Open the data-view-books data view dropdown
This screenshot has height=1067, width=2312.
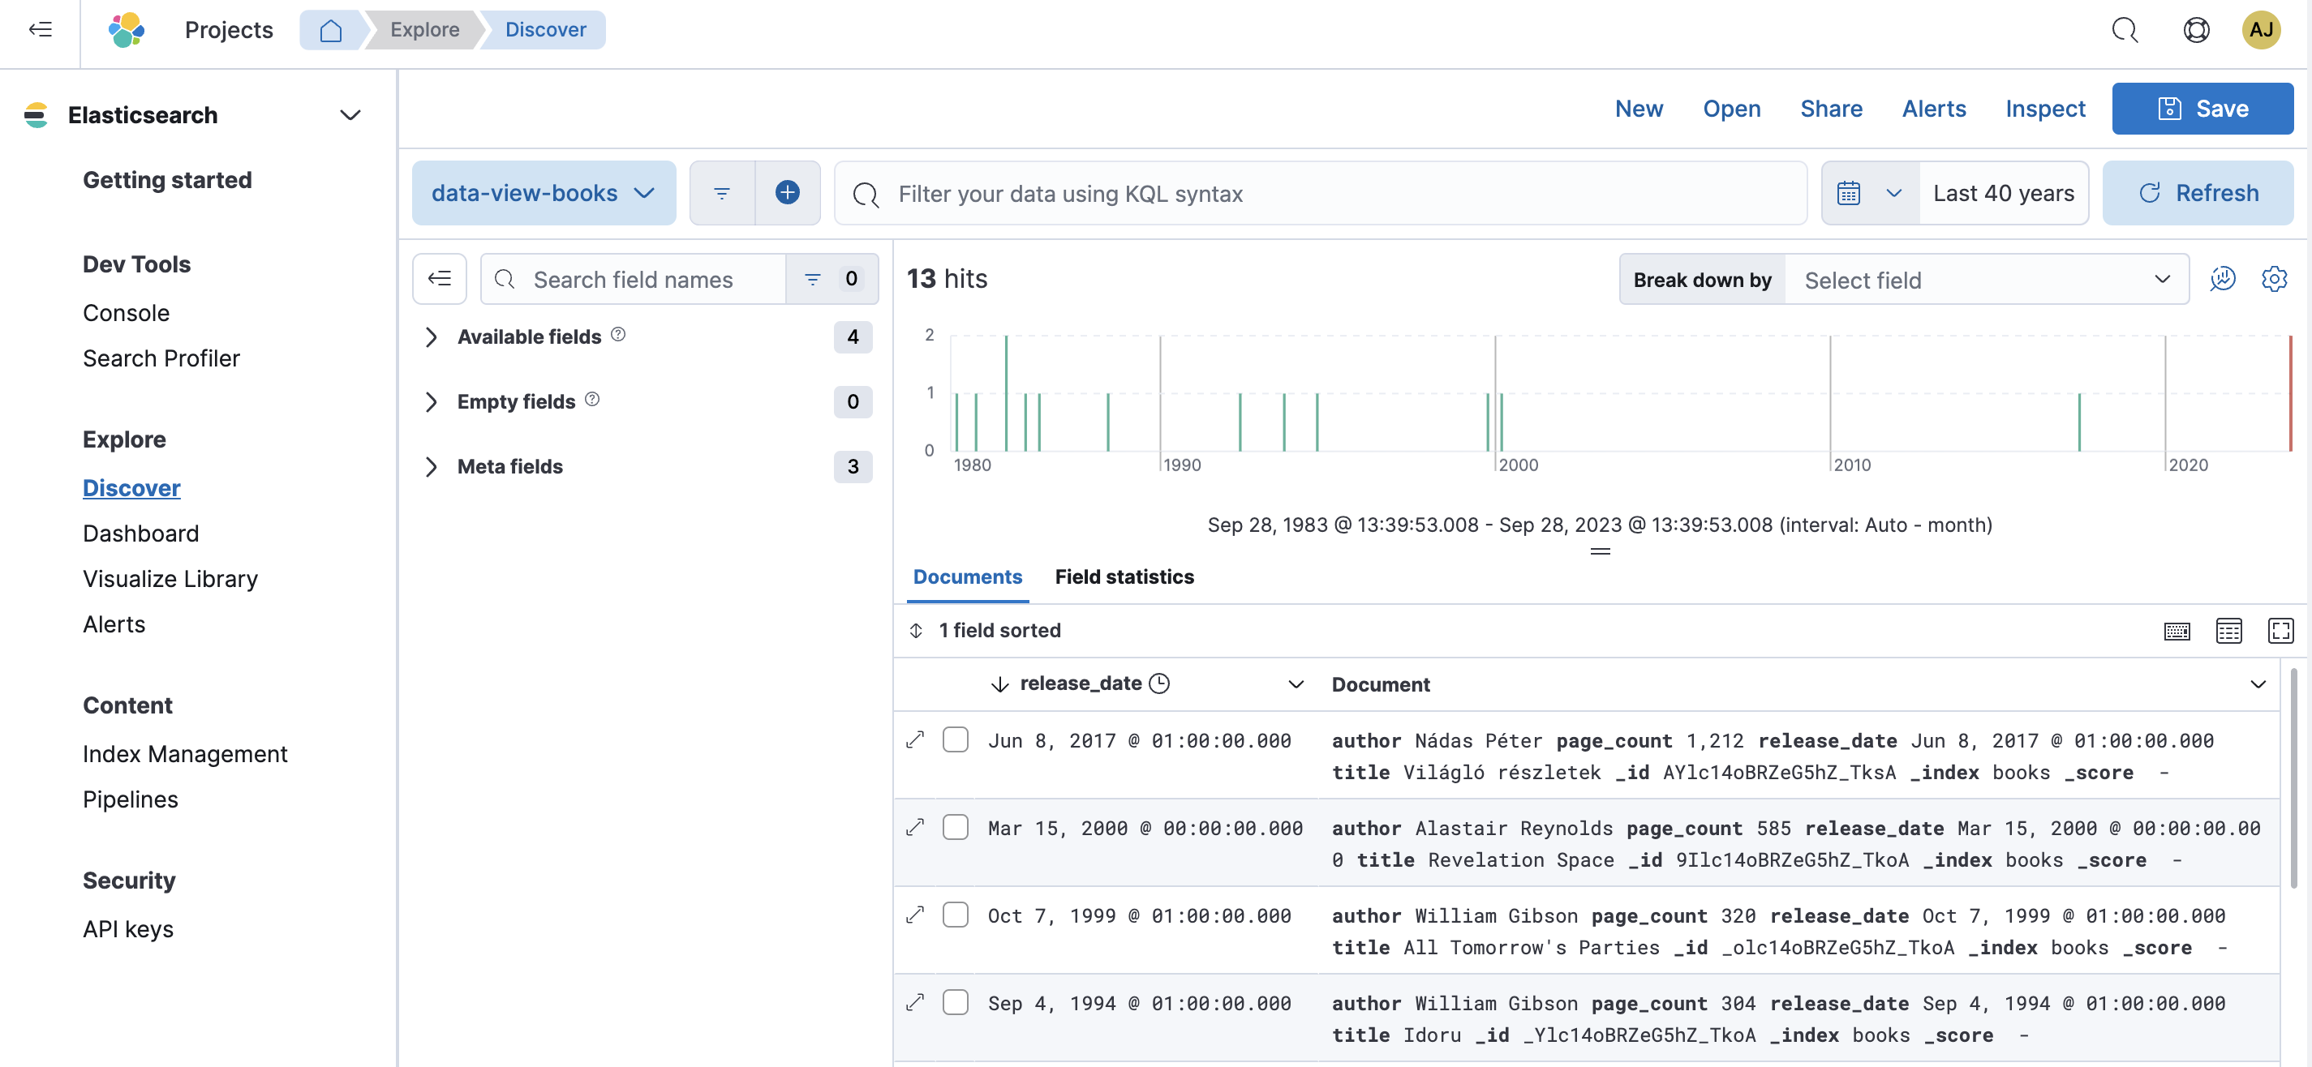(543, 193)
